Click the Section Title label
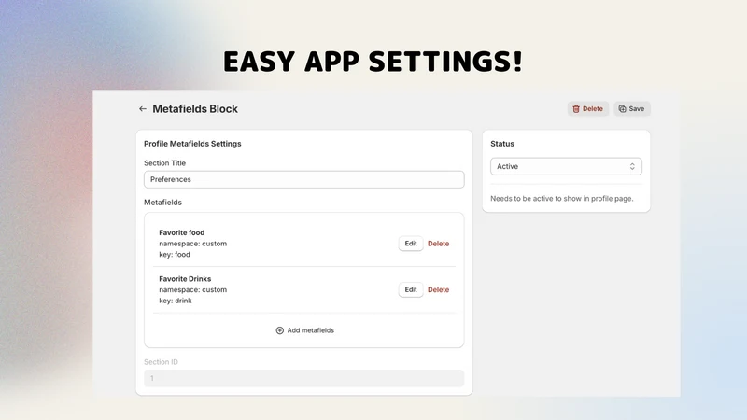747x420 pixels. (x=165, y=163)
